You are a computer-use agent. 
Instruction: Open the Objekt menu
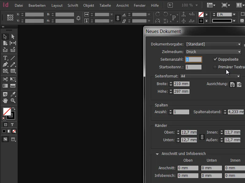tap(89, 5)
